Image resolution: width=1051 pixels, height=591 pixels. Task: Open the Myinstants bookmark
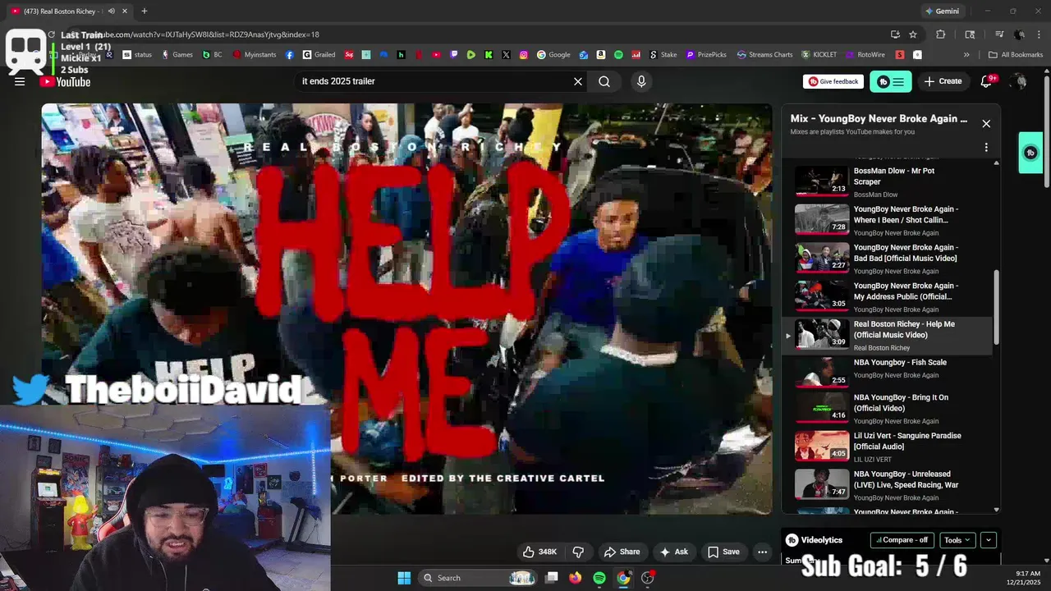255,55
